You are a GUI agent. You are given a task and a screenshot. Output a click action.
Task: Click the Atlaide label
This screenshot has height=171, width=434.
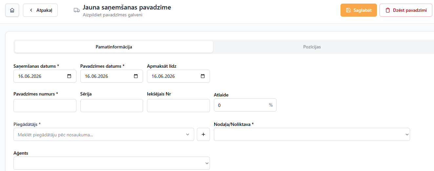pyautogui.click(x=221, y=95)
